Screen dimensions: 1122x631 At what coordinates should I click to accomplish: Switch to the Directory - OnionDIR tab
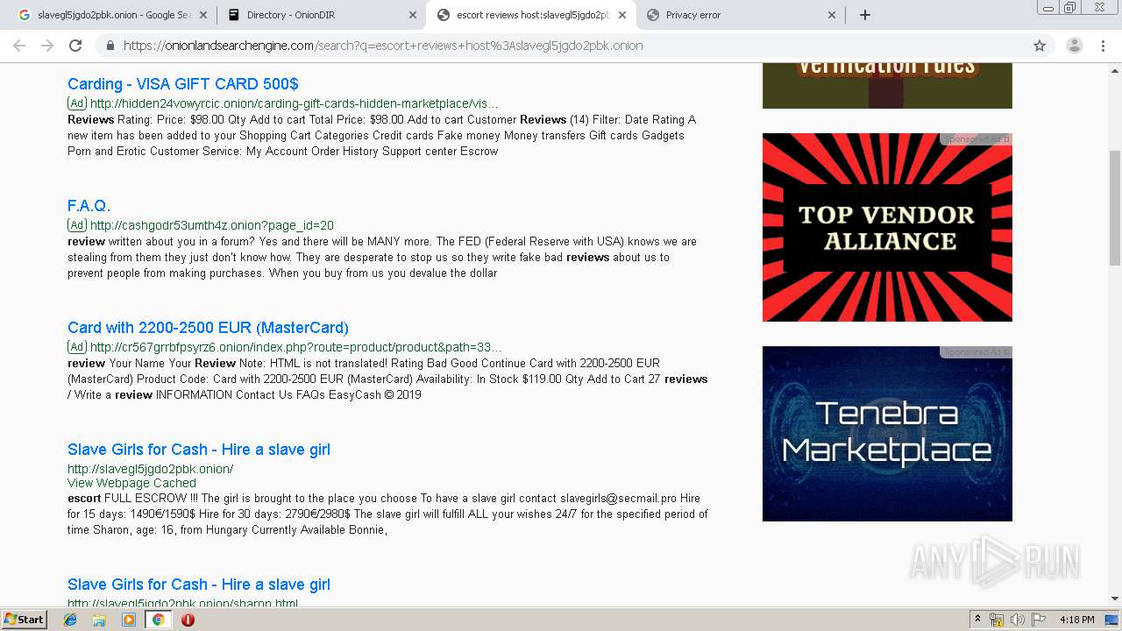coord(320,15)
